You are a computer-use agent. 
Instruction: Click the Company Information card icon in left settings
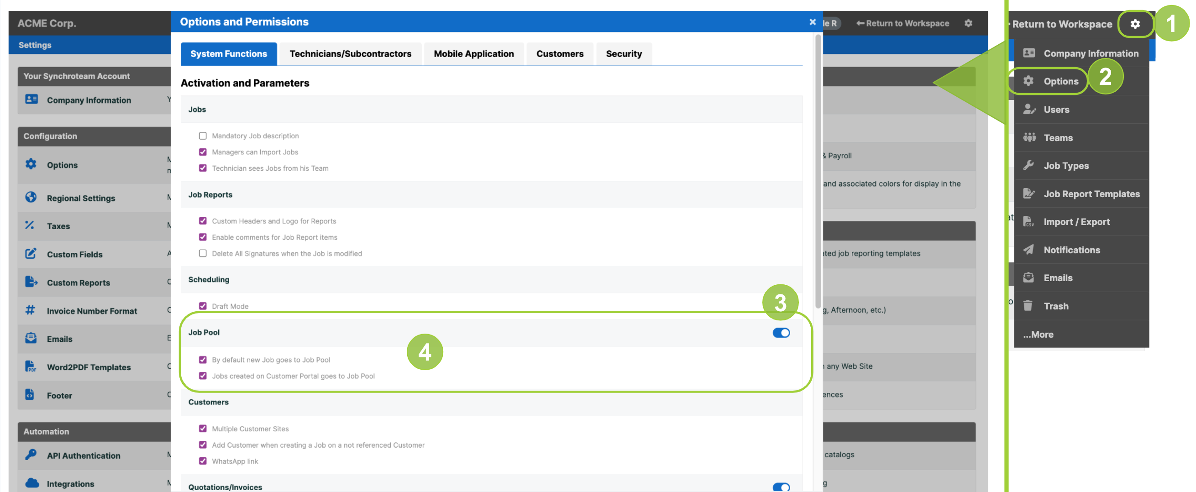click(31, 99)
